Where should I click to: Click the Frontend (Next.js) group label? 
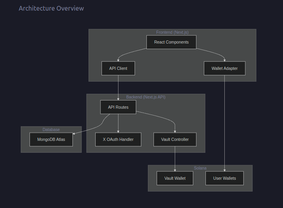pyautogui.click(x=172, y=33)
